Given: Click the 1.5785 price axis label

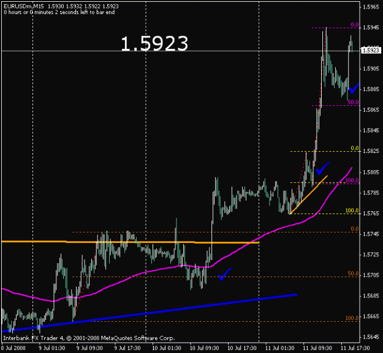Looking at the screenshot, I should click(x=371, y=193).
